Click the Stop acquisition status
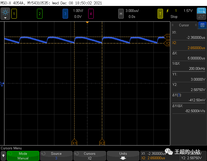 [174, 17]
